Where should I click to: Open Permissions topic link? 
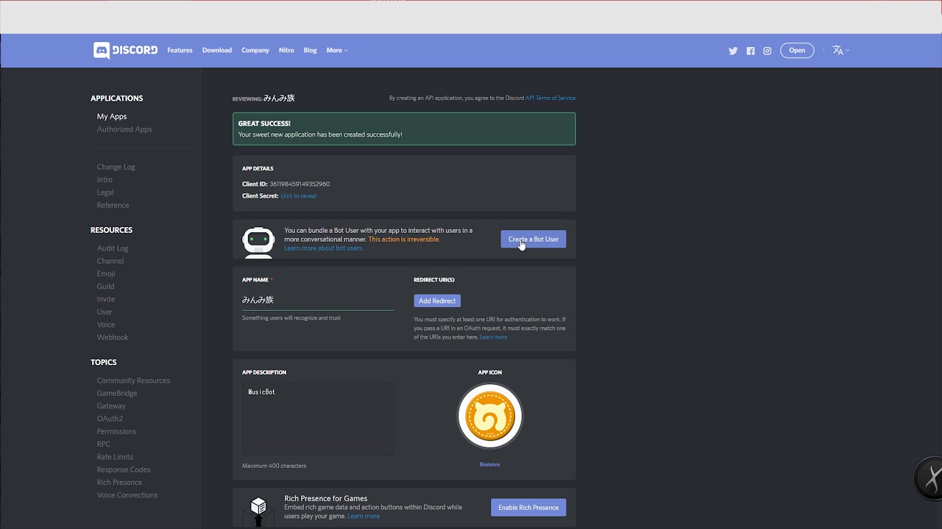[x=116, y=431]
